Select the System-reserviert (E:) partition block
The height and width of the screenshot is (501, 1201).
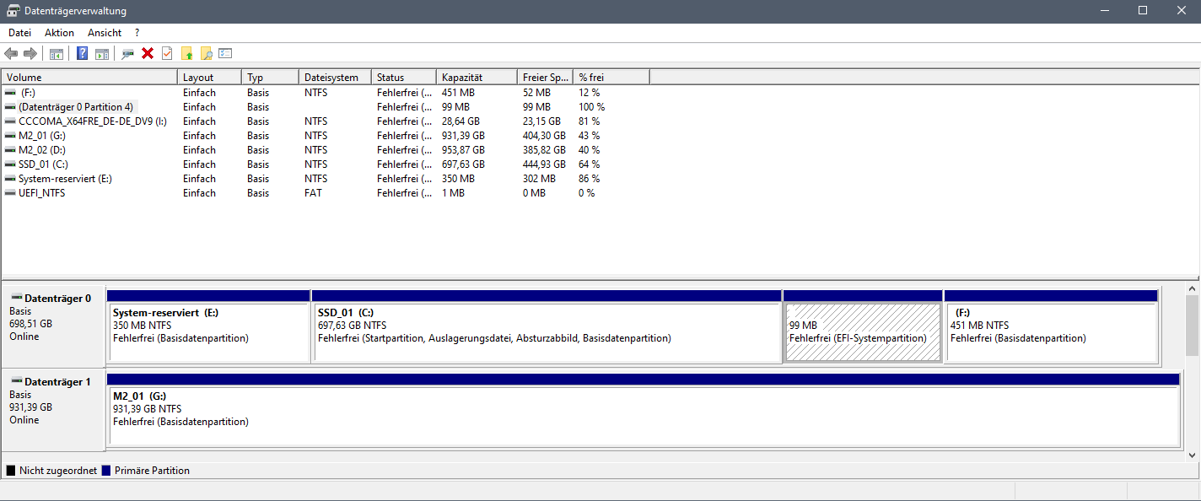click(209, 329)
